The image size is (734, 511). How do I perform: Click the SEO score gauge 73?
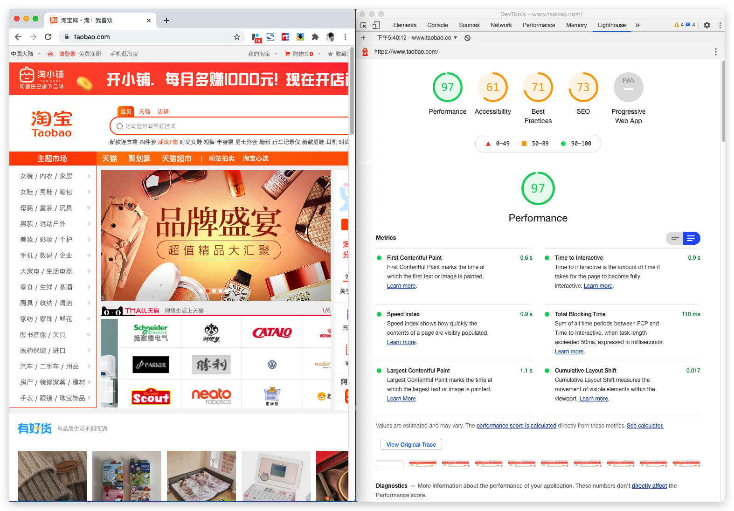point(583,87)
